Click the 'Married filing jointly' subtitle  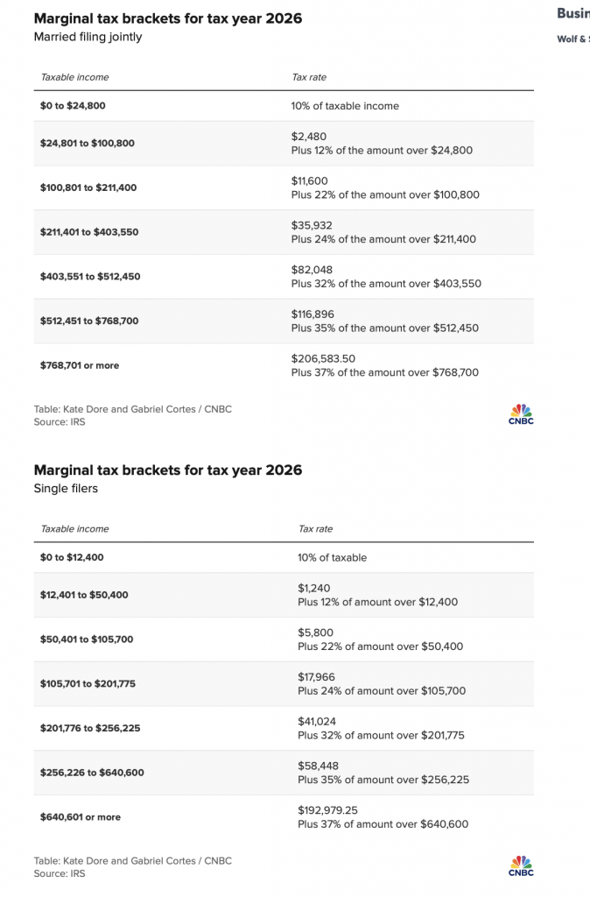88,37
